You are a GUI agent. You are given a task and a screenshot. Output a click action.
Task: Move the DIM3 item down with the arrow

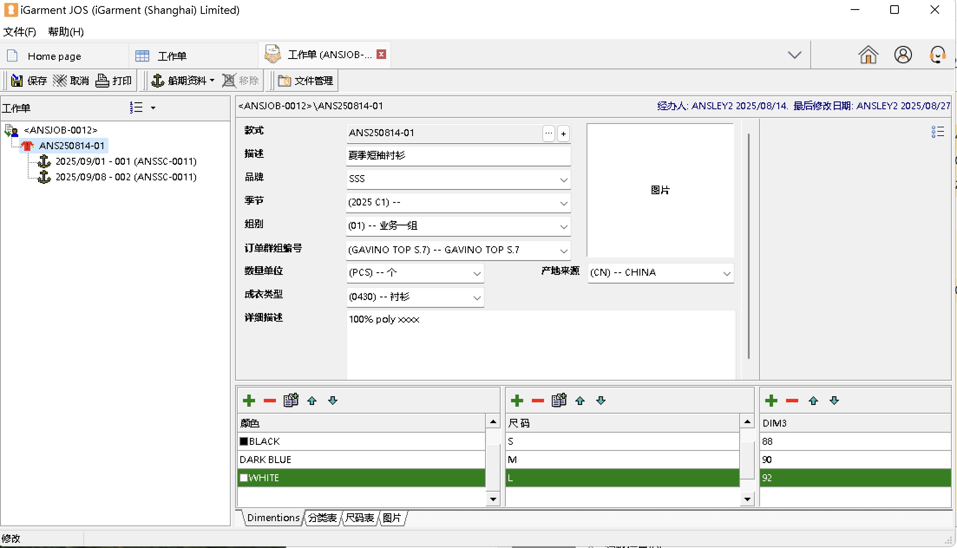point(834,401)
